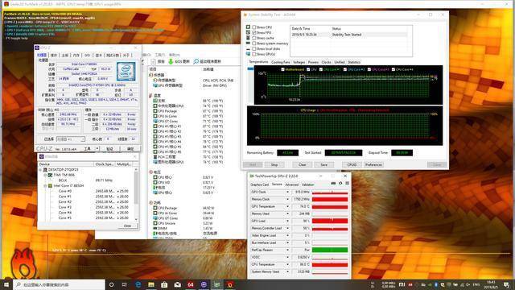515x290 pixels.
Task: Stop the stability test
Action: pyautogui.click(x=274, y=164)
